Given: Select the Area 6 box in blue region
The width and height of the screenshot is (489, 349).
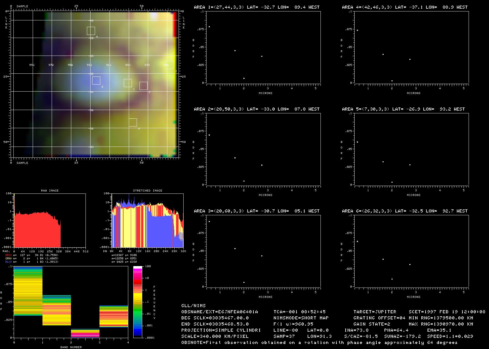Looking at the screenshot, I should [x=96, y=80].
